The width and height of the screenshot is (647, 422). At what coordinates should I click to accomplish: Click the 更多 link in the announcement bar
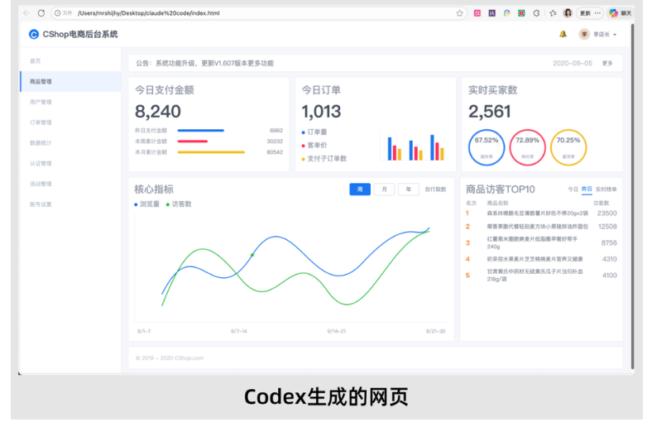pyautogui.click(x=607, y=63)
